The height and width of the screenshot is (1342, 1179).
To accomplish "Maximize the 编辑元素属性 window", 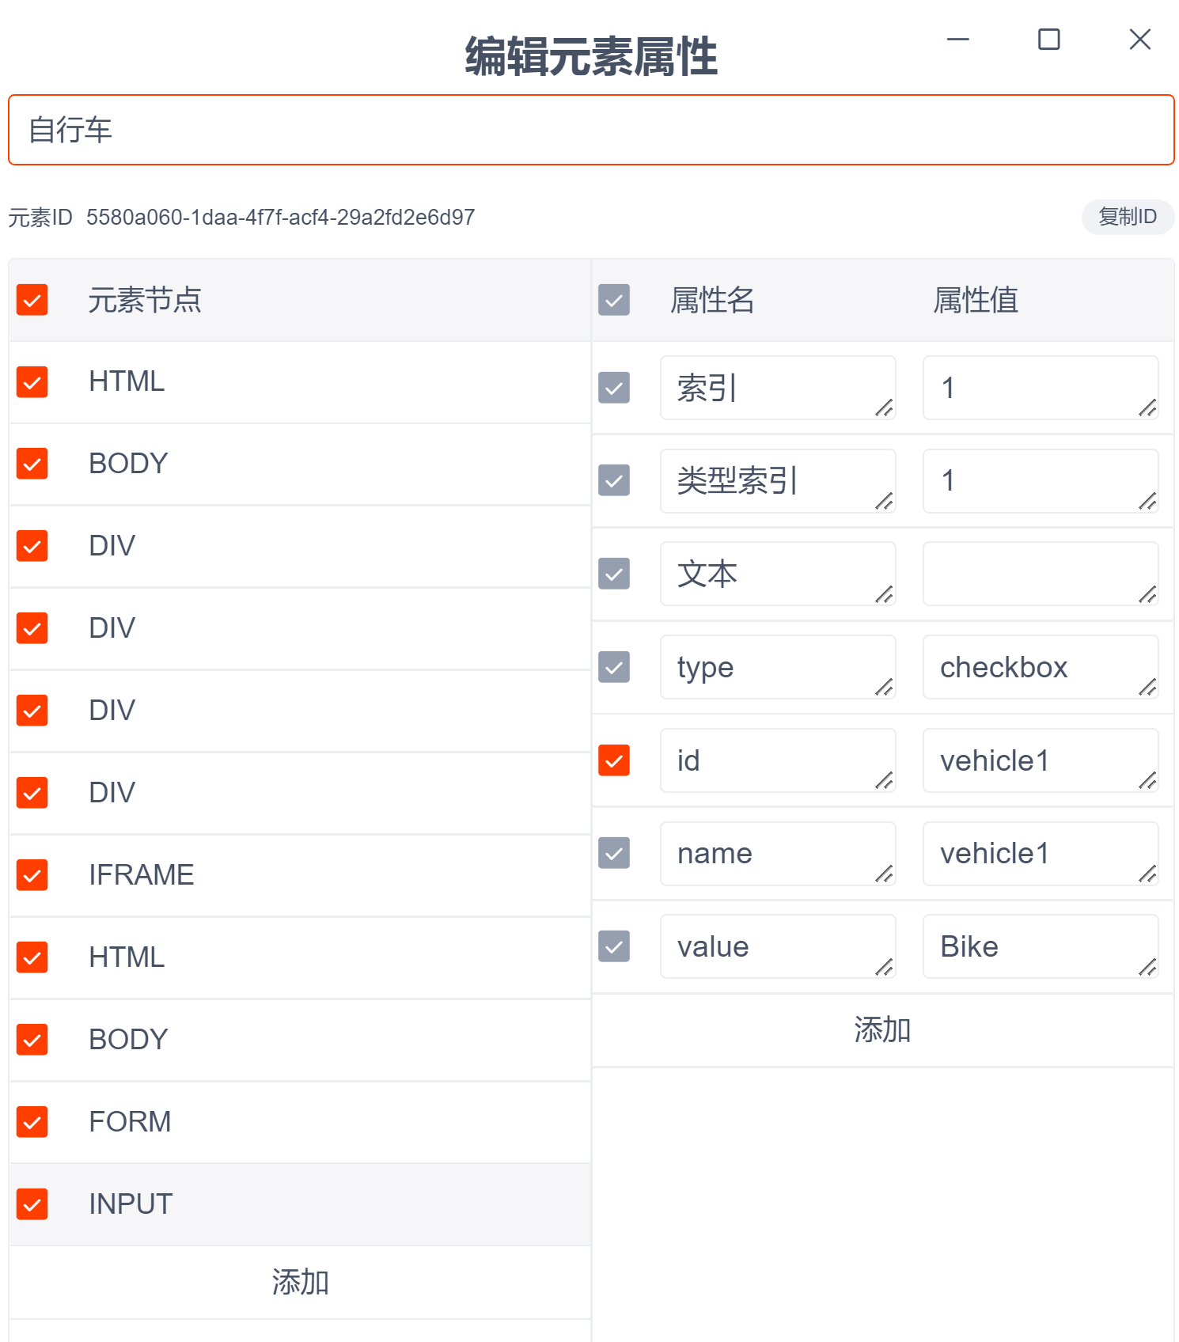I will coord(1048,40).
